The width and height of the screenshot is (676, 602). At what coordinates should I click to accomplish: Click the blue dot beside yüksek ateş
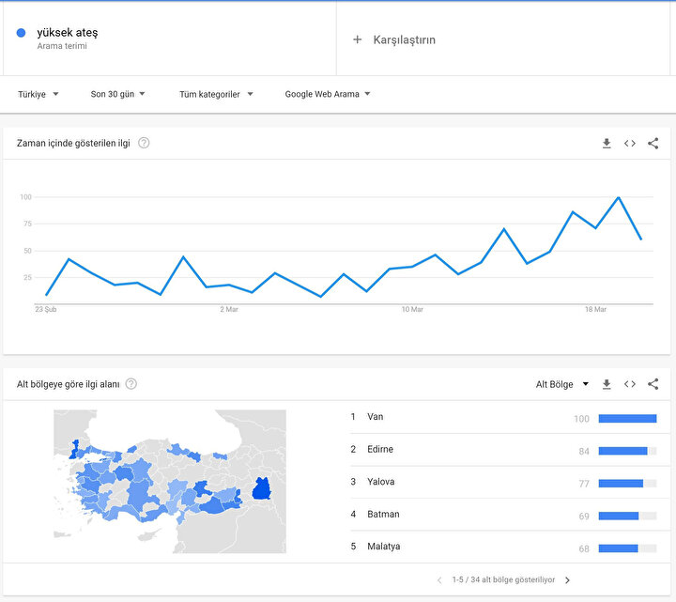point(22,33)
